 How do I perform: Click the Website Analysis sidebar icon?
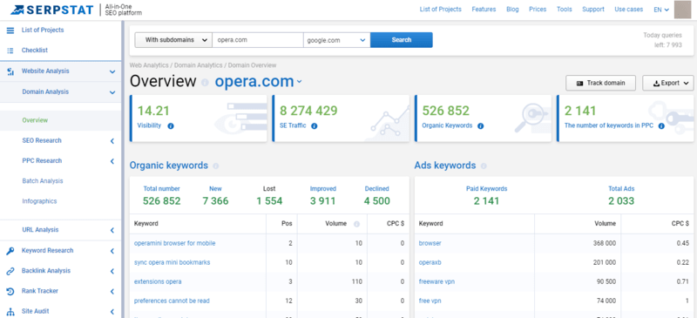coord(10,71)
